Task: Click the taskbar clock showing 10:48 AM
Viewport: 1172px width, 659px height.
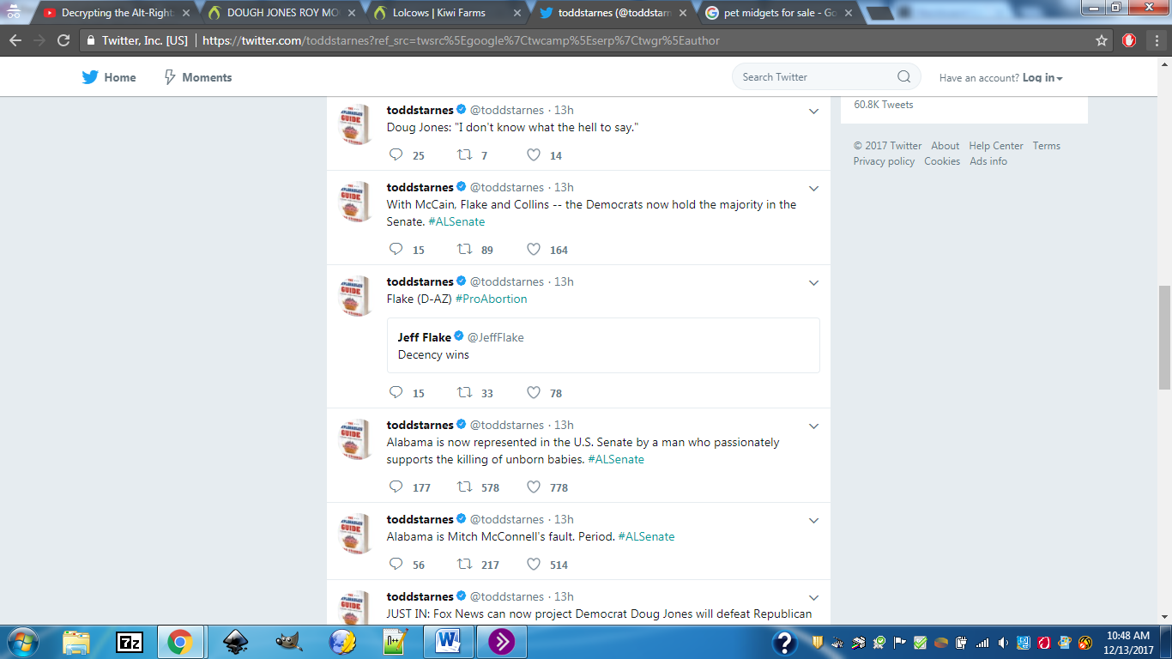Action: (1128, 642)
